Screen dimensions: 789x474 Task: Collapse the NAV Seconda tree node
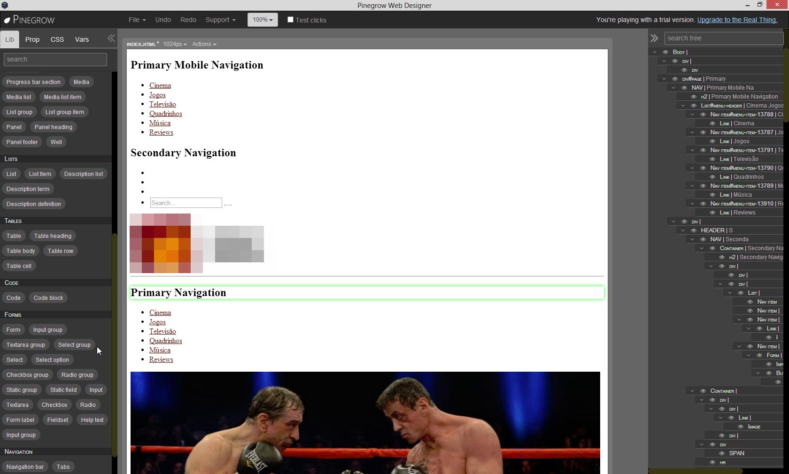pos(692,239)
